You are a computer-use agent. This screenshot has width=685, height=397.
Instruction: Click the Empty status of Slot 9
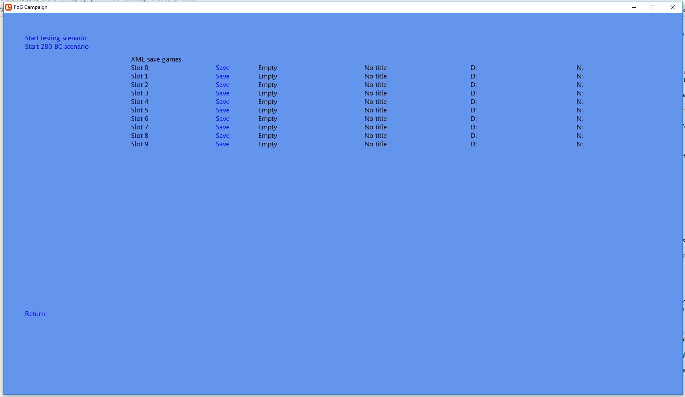point(267,144)
